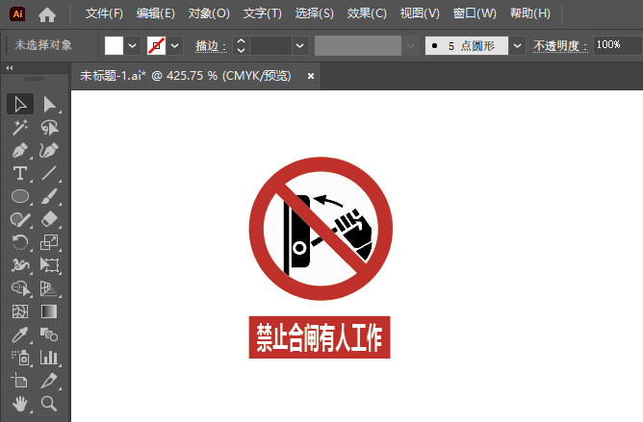Click the stroke none swatch

pyautogui.click(x=156, y=45)
